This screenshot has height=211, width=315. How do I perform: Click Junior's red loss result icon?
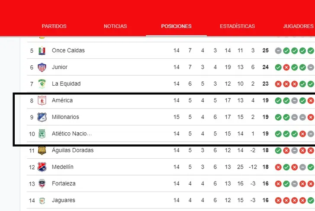pyautogui.click(x=286, y=67)
